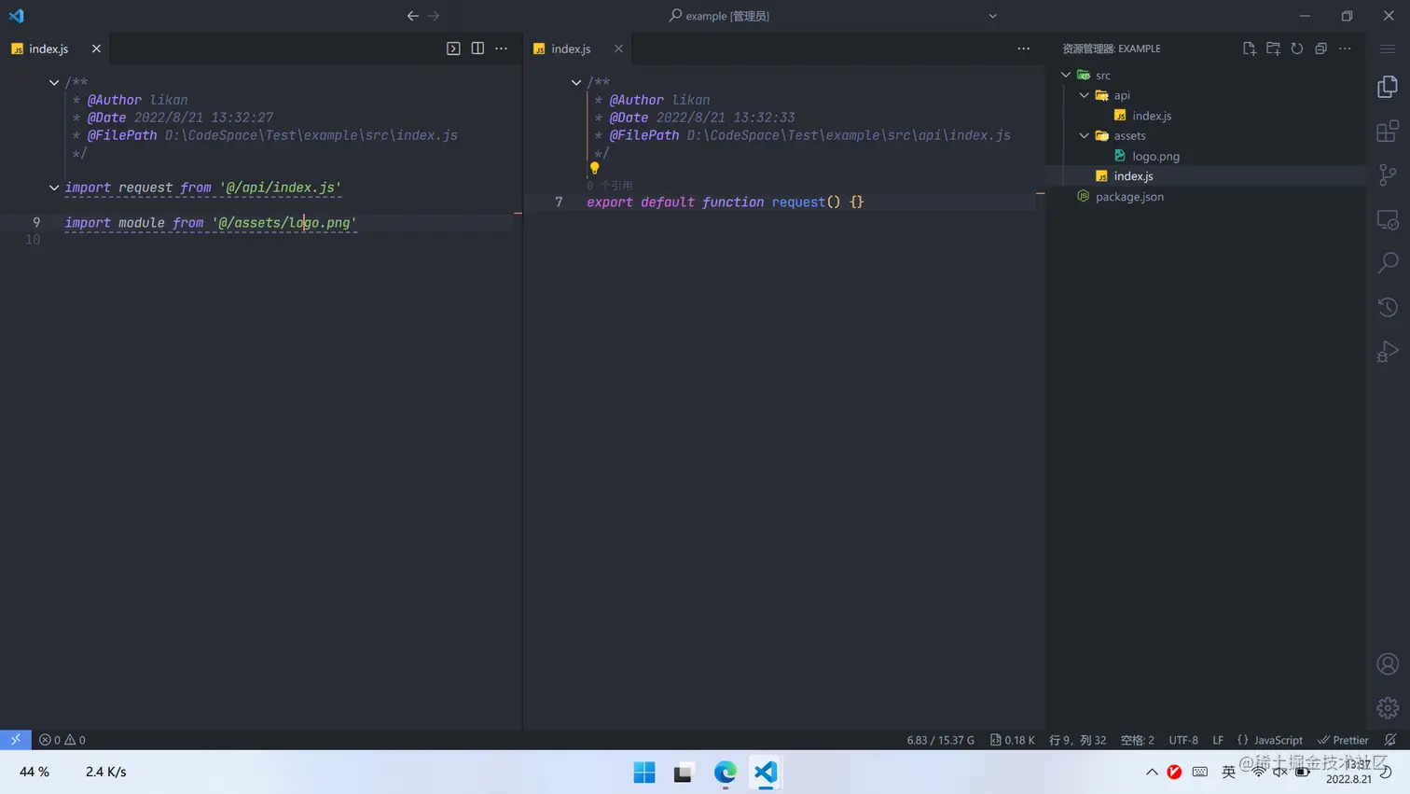Open left editor more actions menu
Viewport: 1410px width, 794px height.
coord(502,49)
